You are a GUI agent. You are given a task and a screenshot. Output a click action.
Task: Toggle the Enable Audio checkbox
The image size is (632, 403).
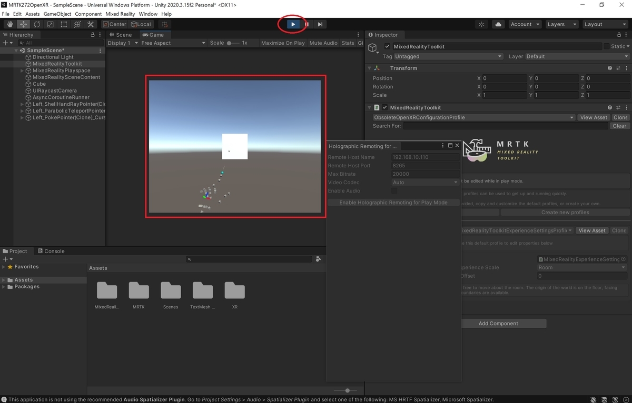pyautogui.click(x=394, y=190)
